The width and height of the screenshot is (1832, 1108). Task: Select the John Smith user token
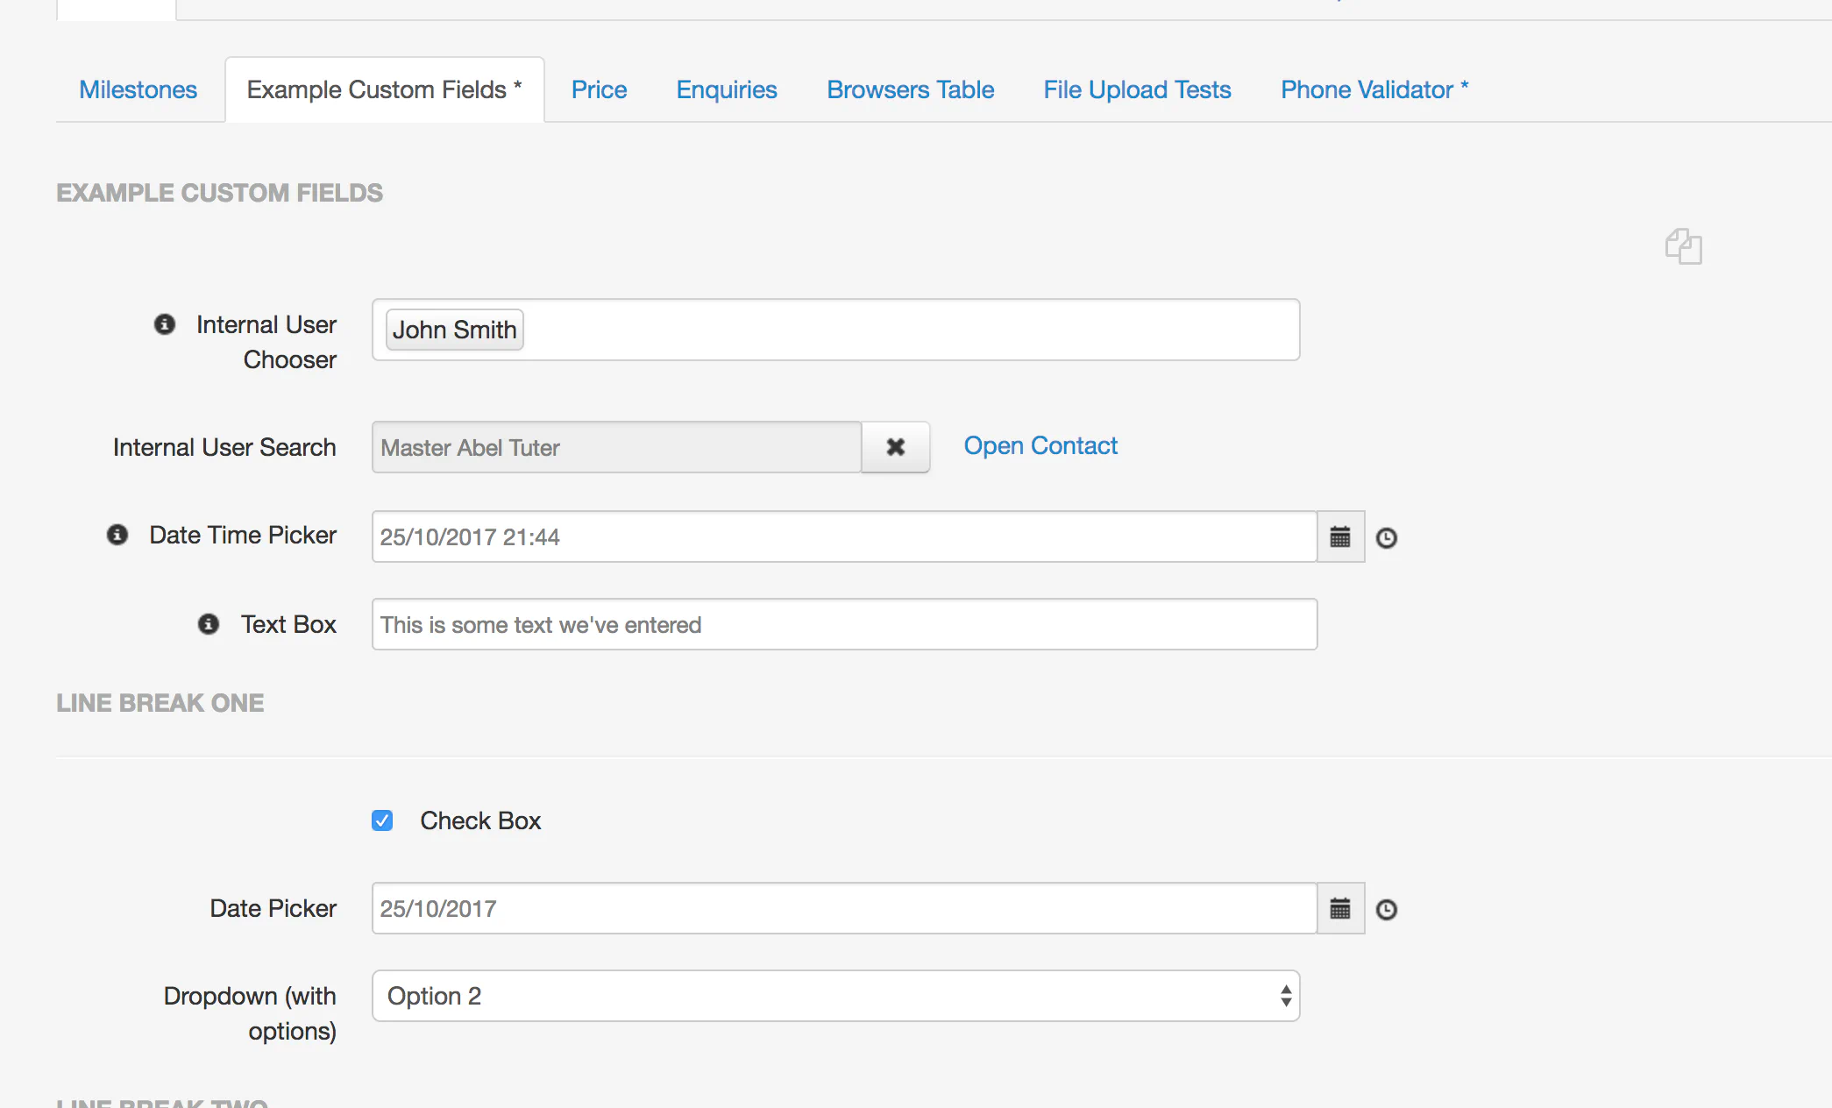[x=453, y=330]
